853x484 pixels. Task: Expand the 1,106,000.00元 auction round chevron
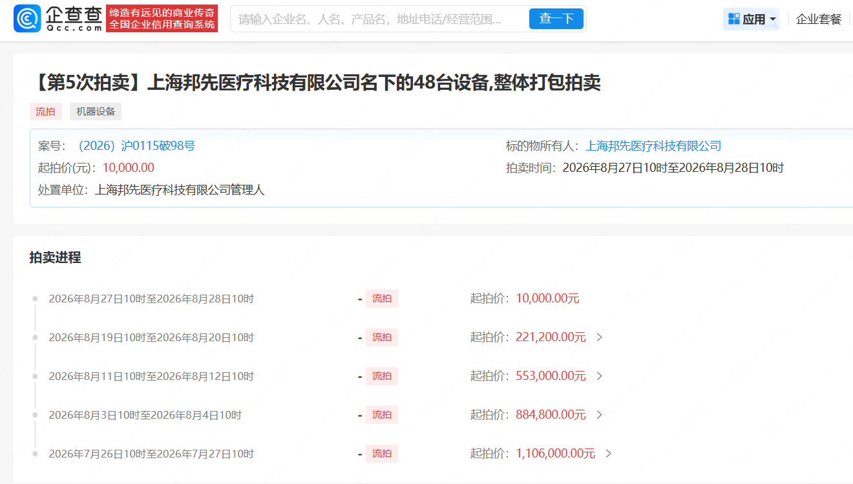point(608,454)
